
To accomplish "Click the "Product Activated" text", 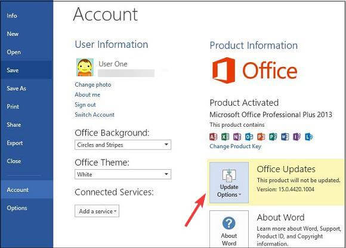I will (244, 103).
